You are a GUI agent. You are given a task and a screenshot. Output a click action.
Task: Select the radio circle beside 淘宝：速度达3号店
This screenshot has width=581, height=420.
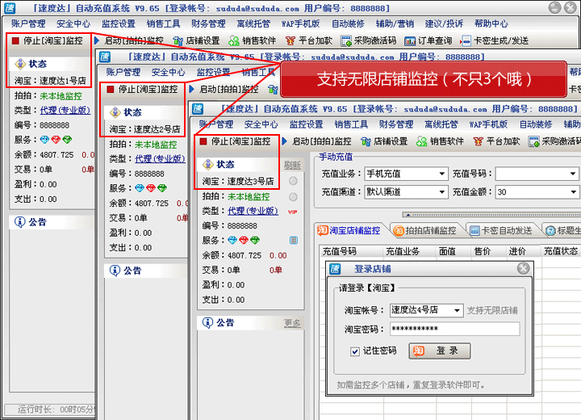coord(293,181)
